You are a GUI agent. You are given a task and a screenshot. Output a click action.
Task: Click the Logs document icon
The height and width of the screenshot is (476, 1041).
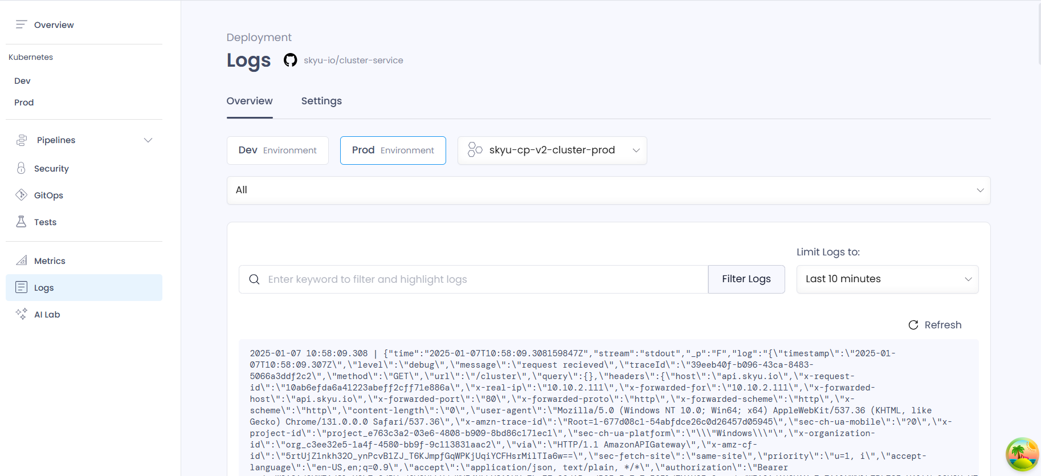(x=21, y=287)
